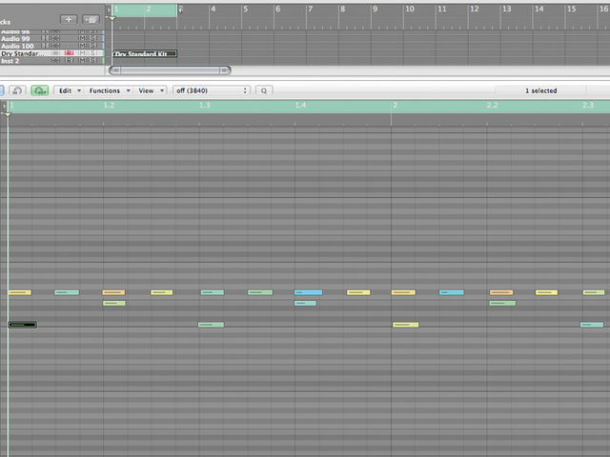Select the yellow top-row note at beat 1
Image resolution: width=610 pixels, height=457 pixels.
pyautogui.click(x=20, y=292)
